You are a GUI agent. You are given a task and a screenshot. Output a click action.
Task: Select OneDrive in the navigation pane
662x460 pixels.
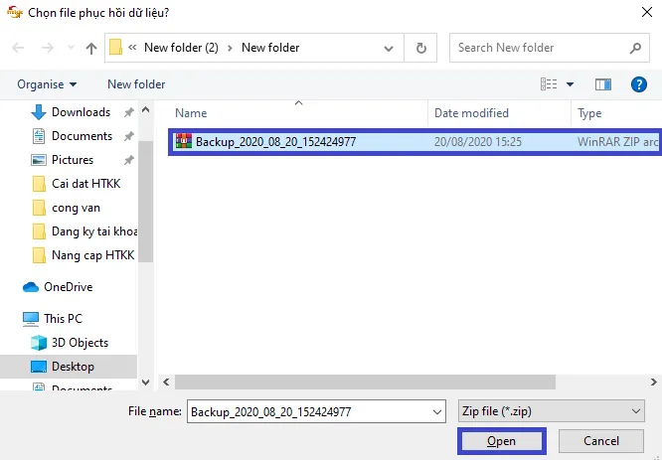click(x=58, y=287)
